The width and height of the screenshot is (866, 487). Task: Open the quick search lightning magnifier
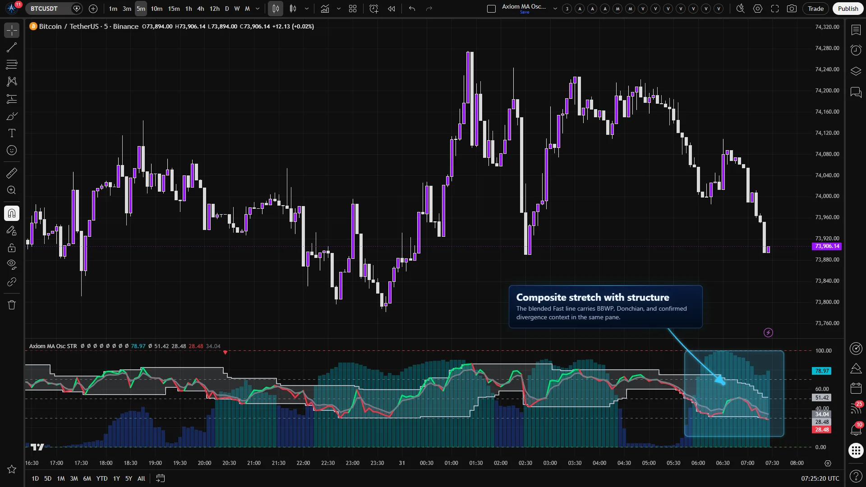(x=740, y=9)
